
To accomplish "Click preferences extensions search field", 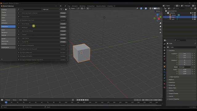I will [x=30, y=10].
